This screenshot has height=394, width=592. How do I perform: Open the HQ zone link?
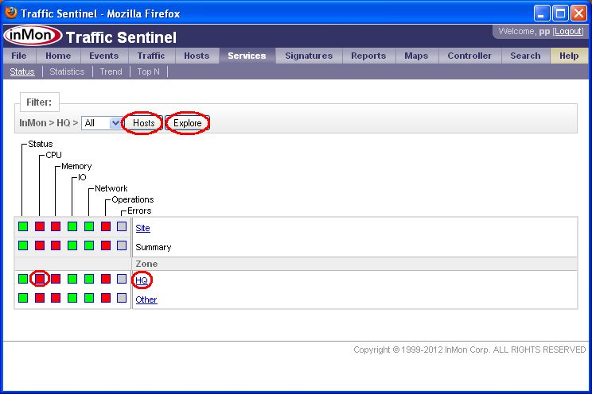pyautogui.click(x=142, y=280)
